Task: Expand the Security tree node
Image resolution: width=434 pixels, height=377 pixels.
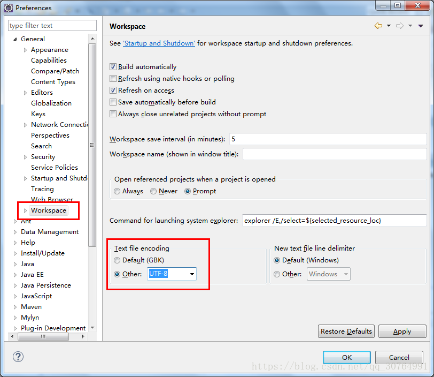Action: pos(25,157)
